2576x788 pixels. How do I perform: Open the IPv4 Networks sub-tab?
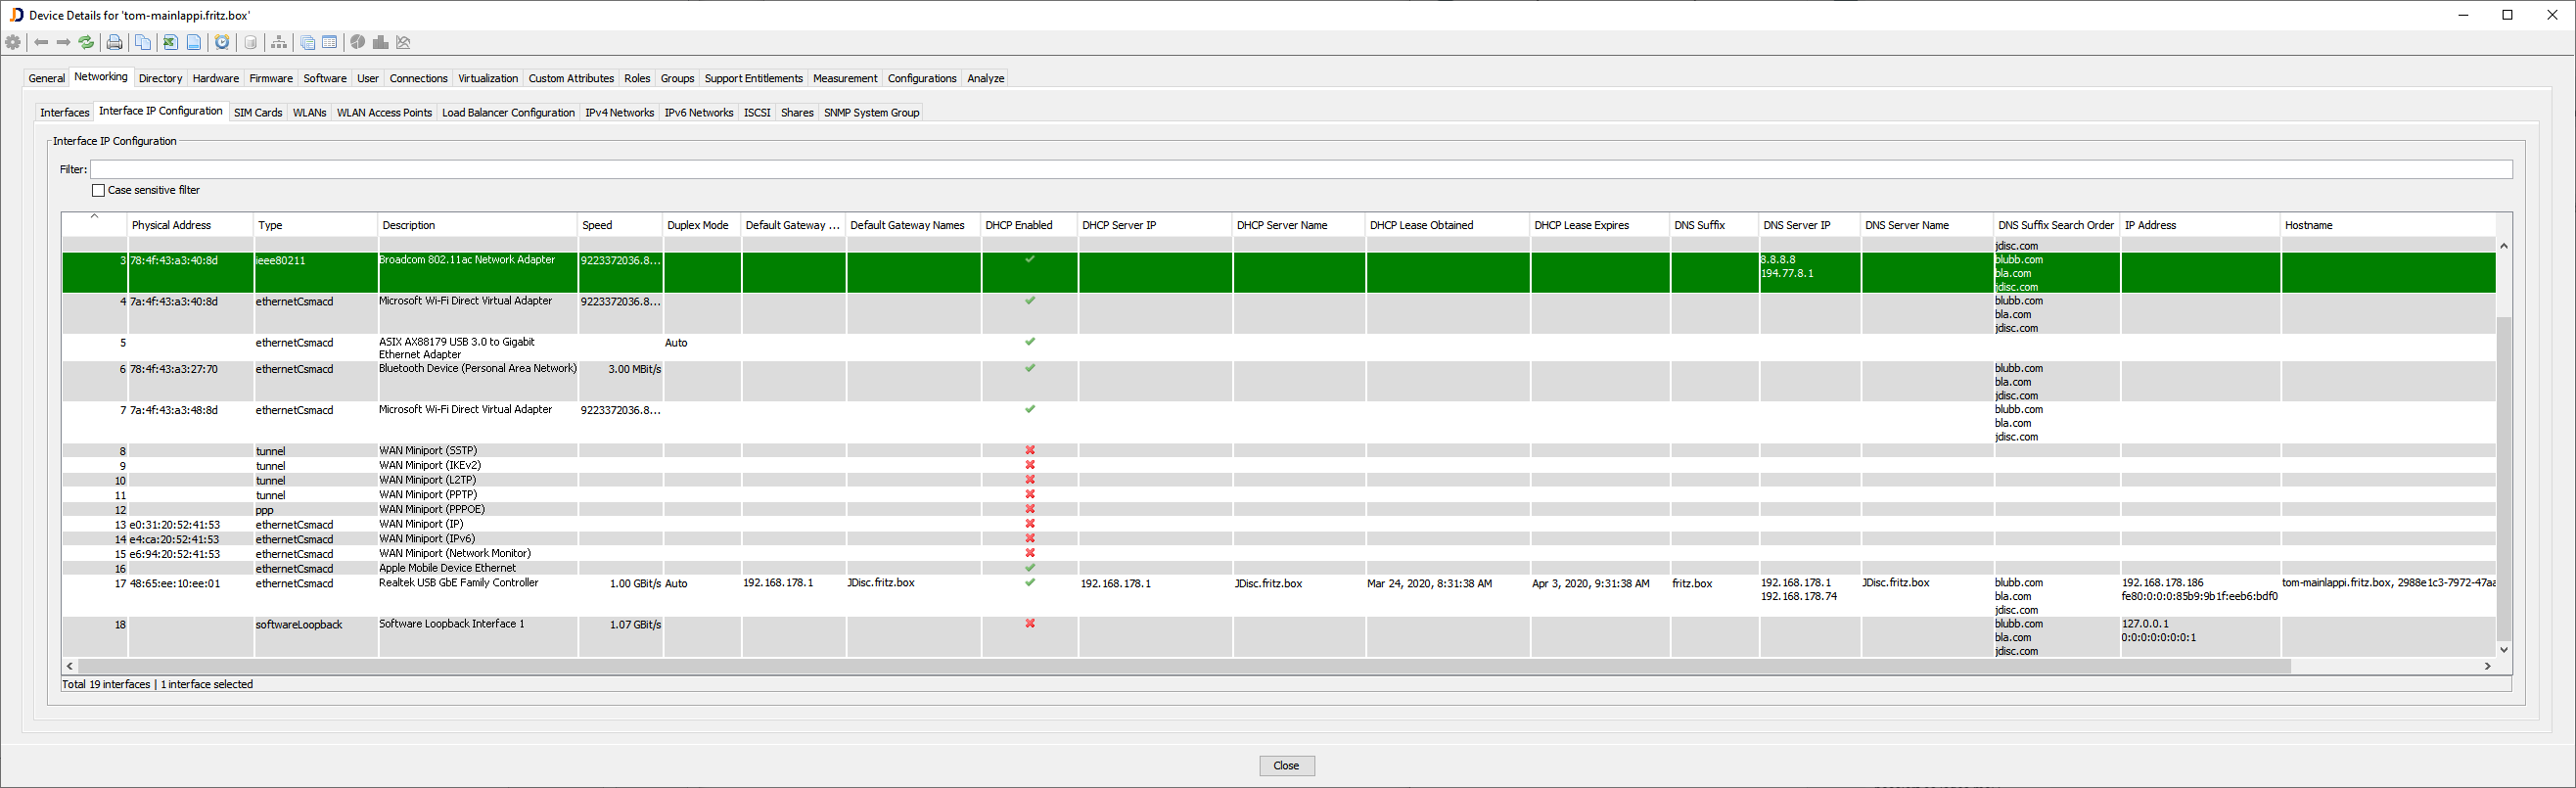click(x=619, y=112)
